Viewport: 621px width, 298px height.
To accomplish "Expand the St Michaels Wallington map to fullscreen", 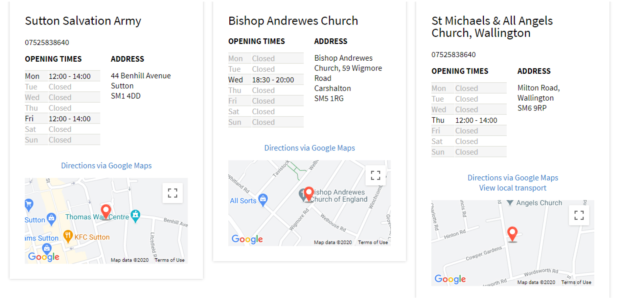I will coord(579,215).
